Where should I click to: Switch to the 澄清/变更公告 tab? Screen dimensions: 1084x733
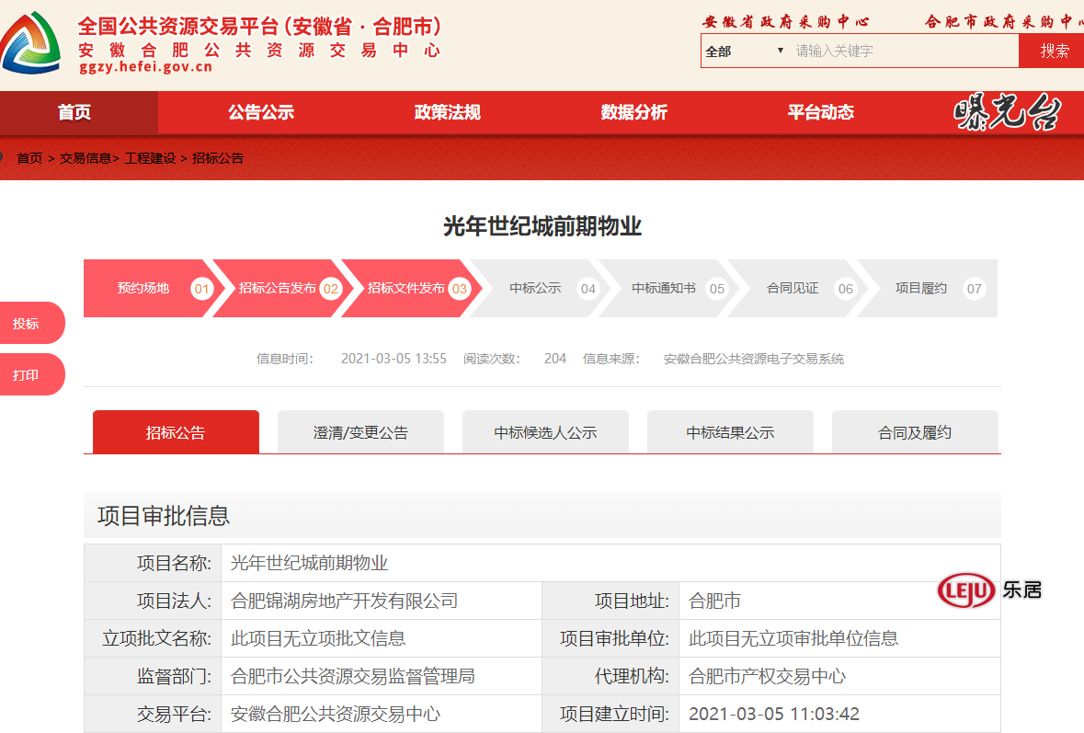360,432
